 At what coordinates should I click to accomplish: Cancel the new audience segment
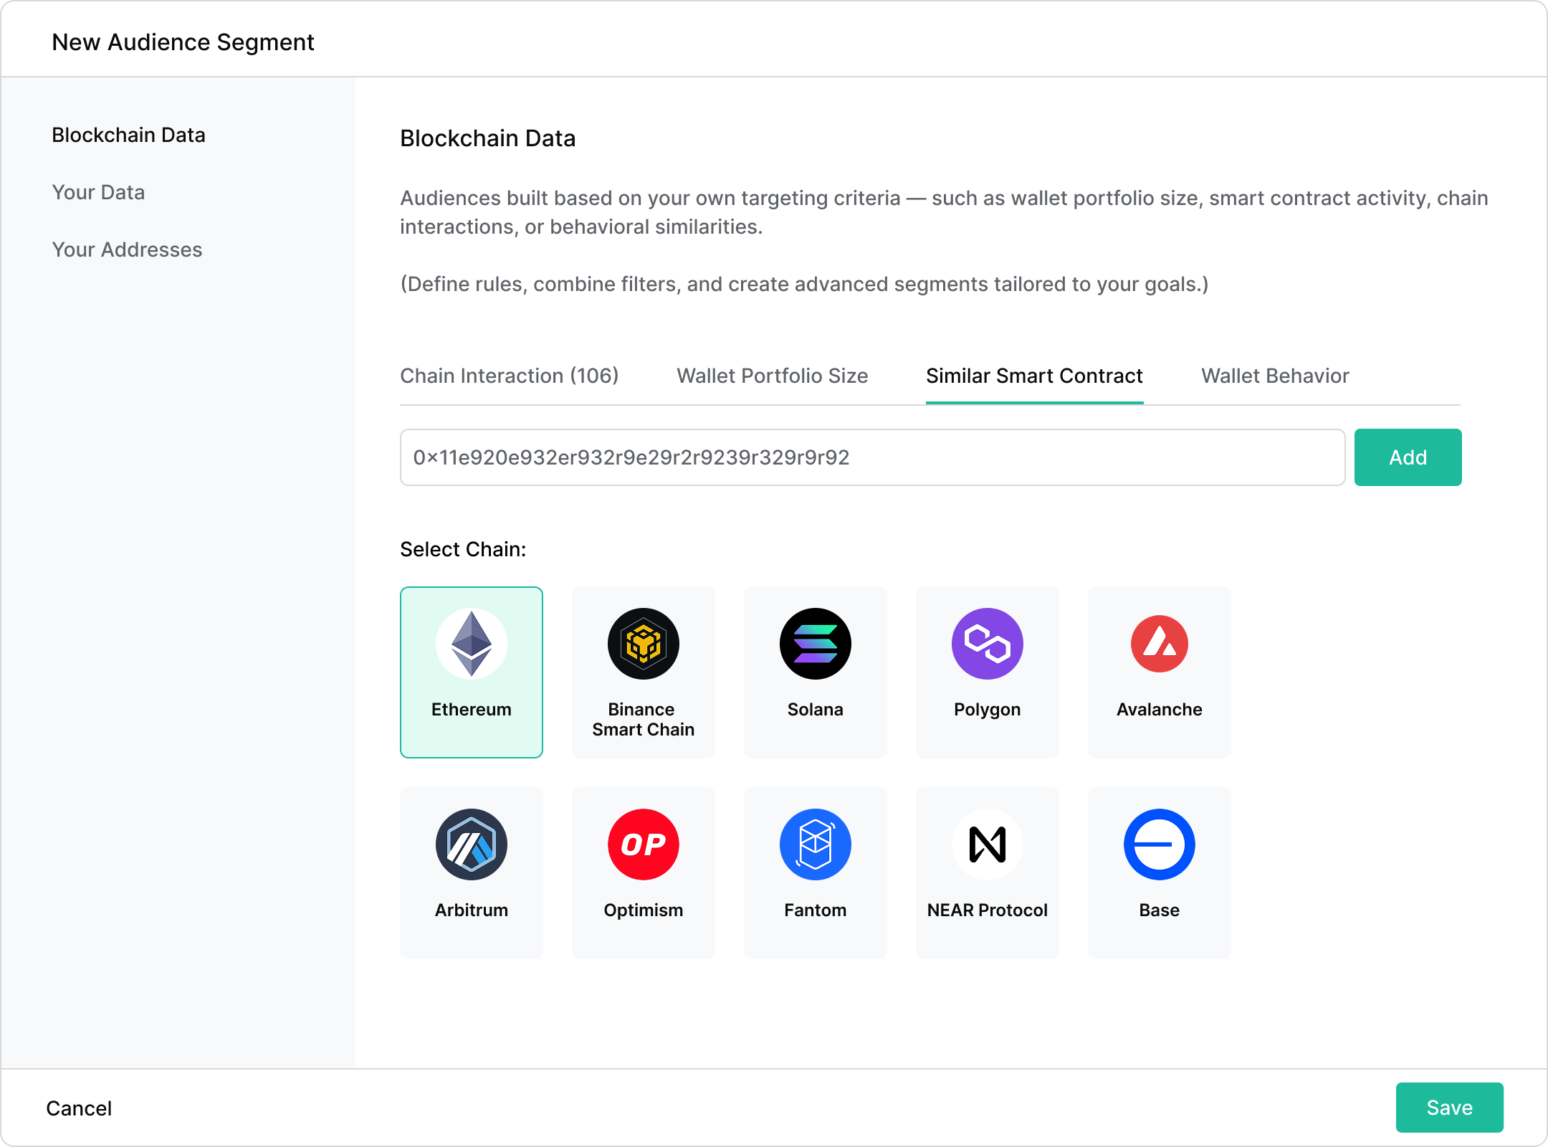tap(79, 1108)
